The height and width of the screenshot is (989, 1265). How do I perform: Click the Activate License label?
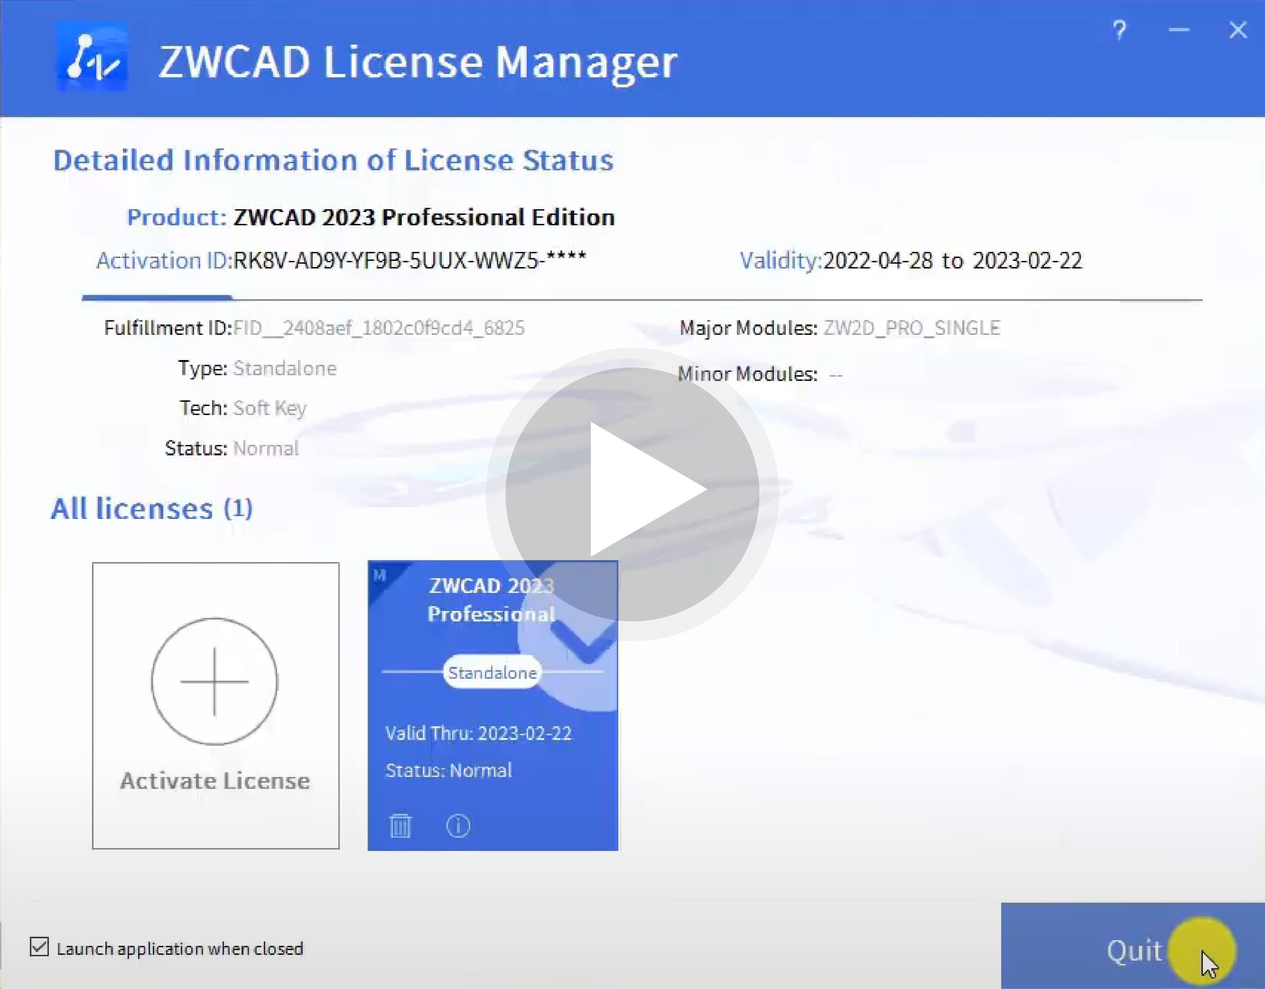point(215,781)
